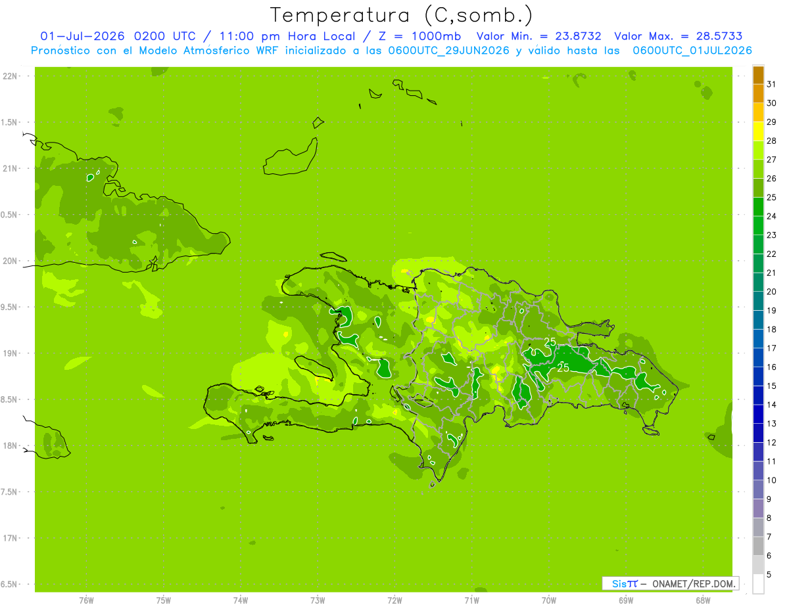789x609 pixels.
Task: Click the '21N' latitude label
Action: (11, 169)
